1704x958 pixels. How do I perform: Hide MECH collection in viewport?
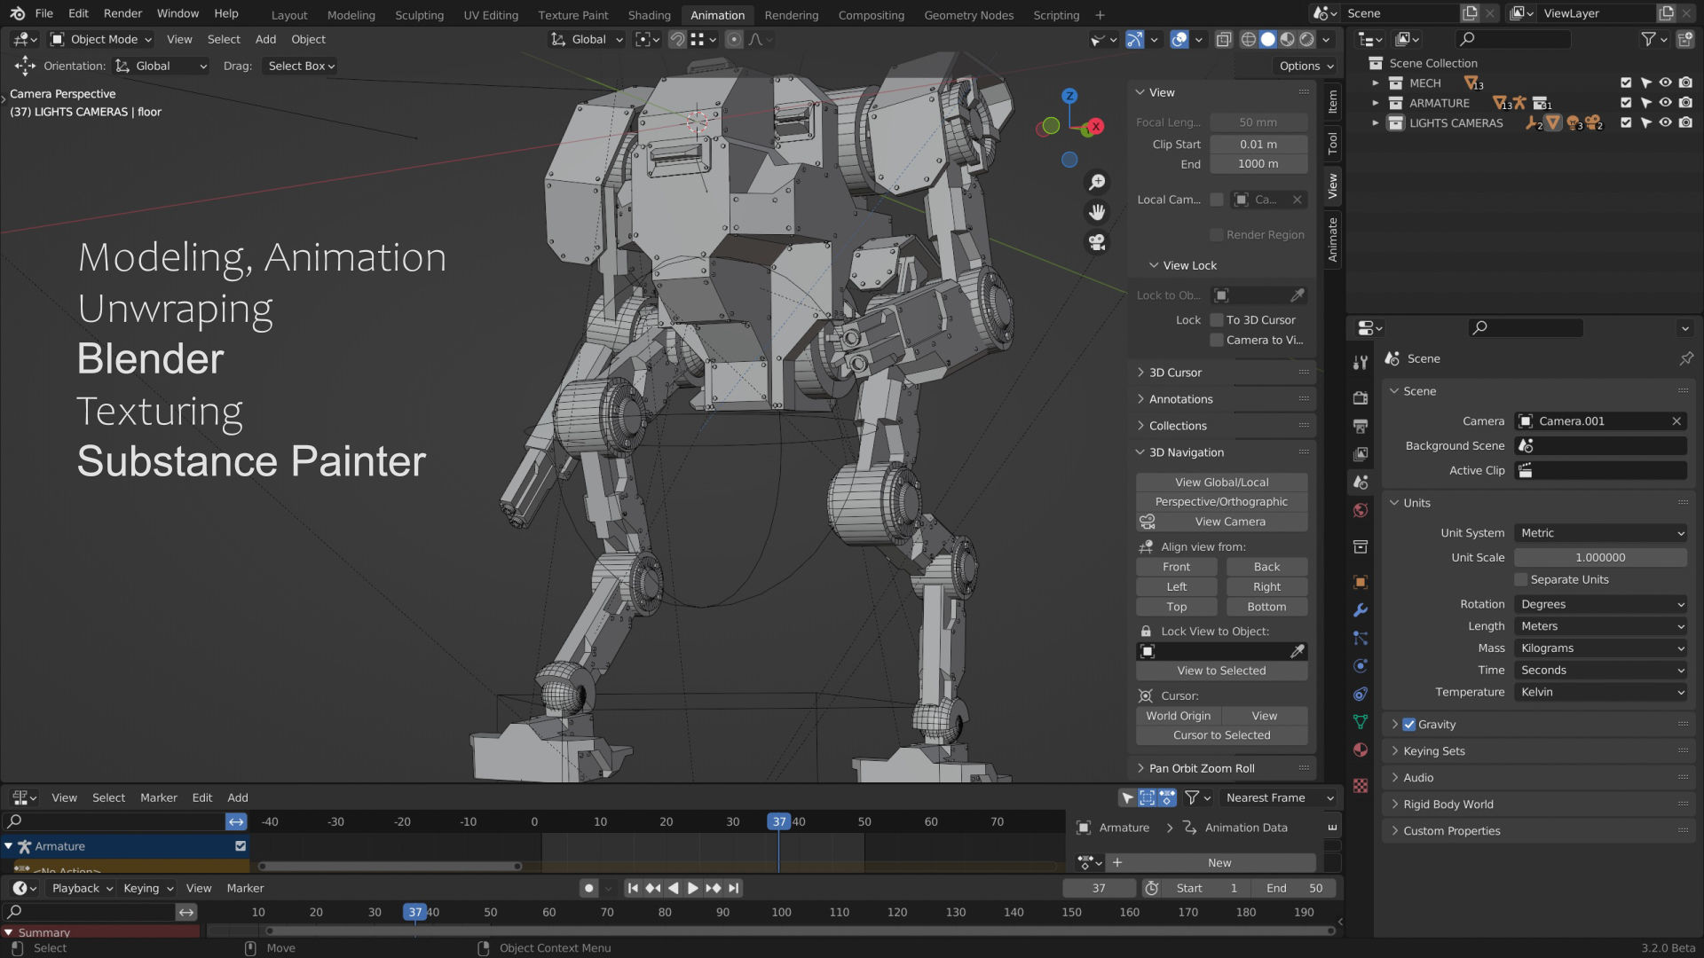click(x=1666, y=82)
